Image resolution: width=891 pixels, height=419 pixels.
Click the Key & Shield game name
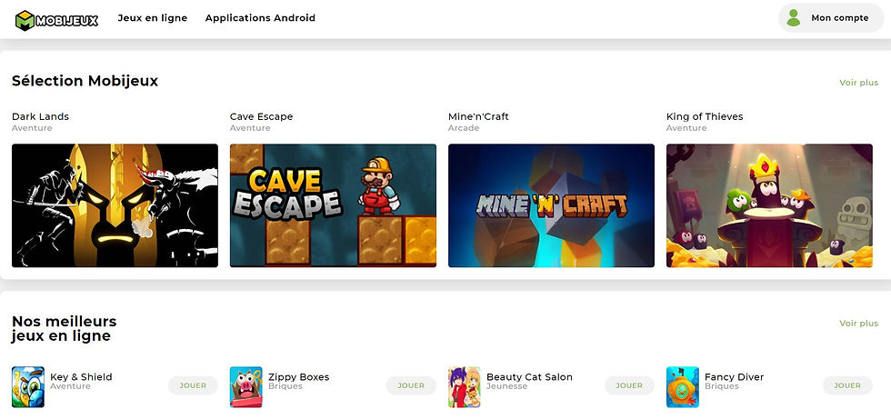[81, 377]
